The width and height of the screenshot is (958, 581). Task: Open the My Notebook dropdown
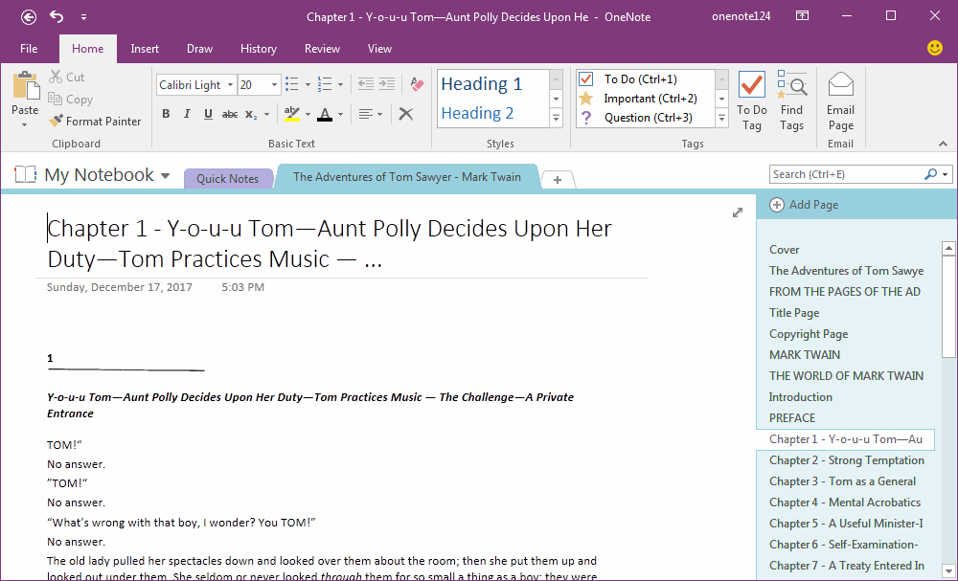pyautogui.click(x=165, y=176)
